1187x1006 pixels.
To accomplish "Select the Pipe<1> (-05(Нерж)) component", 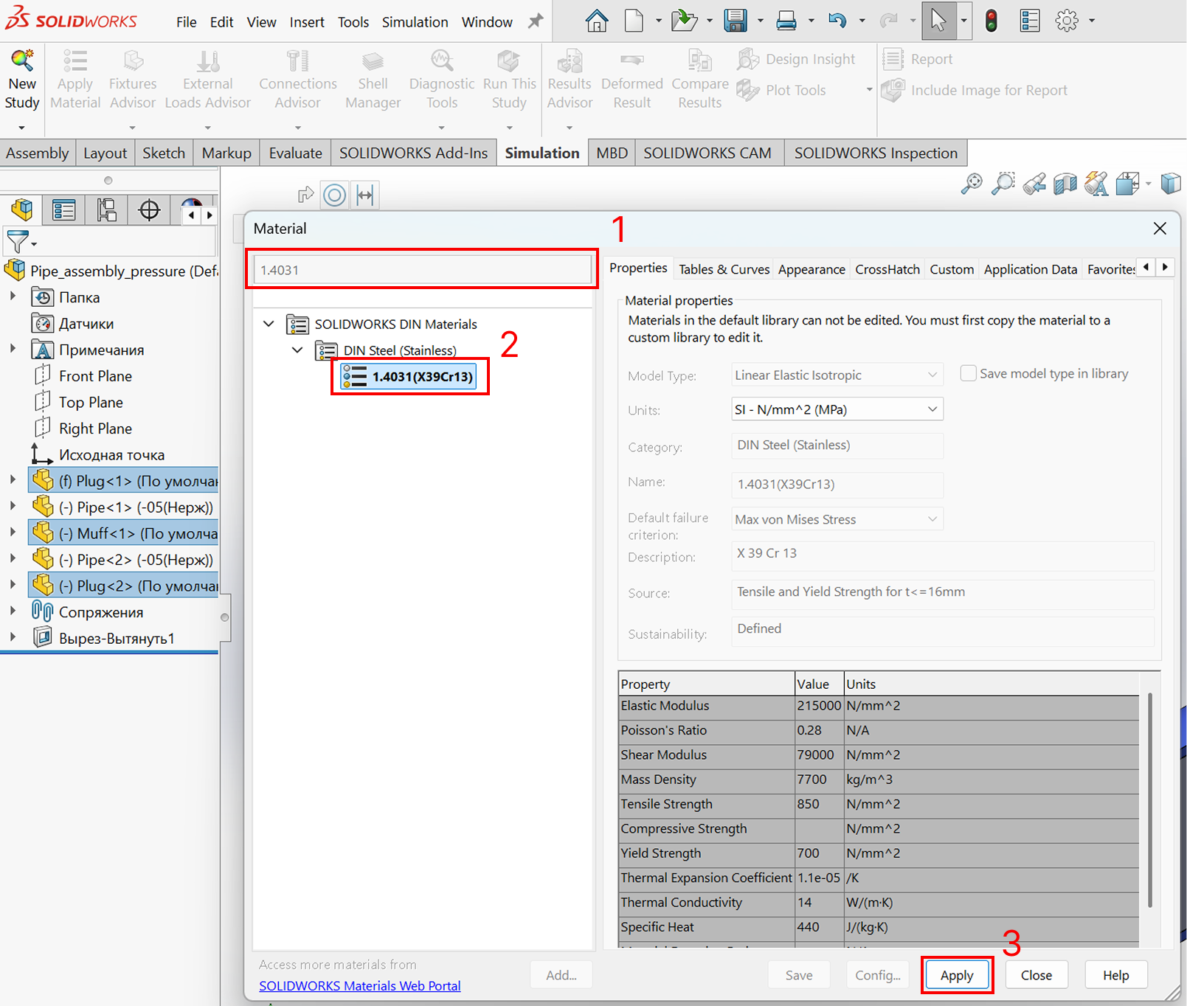I will pos(122,507).
